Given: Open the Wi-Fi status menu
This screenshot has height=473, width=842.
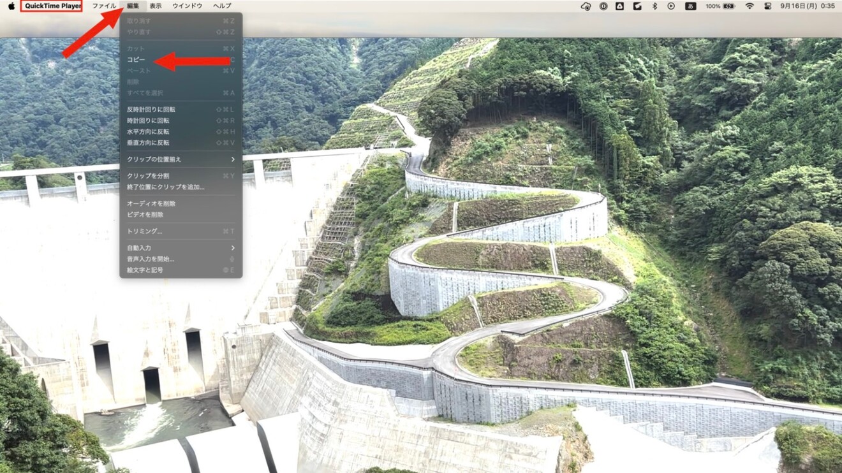Looking at the screenshot, I should click(750, 6).
